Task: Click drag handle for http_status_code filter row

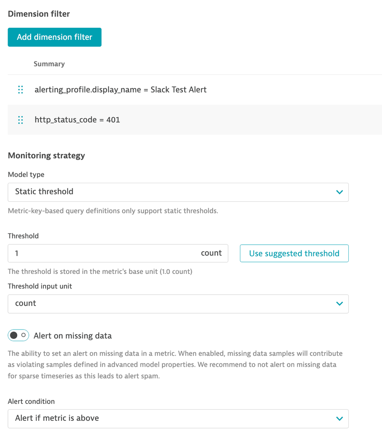Action: coord(20,120)
